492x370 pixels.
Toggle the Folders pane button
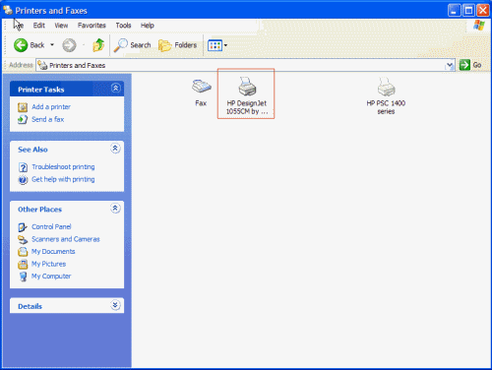tap(177, 45)
